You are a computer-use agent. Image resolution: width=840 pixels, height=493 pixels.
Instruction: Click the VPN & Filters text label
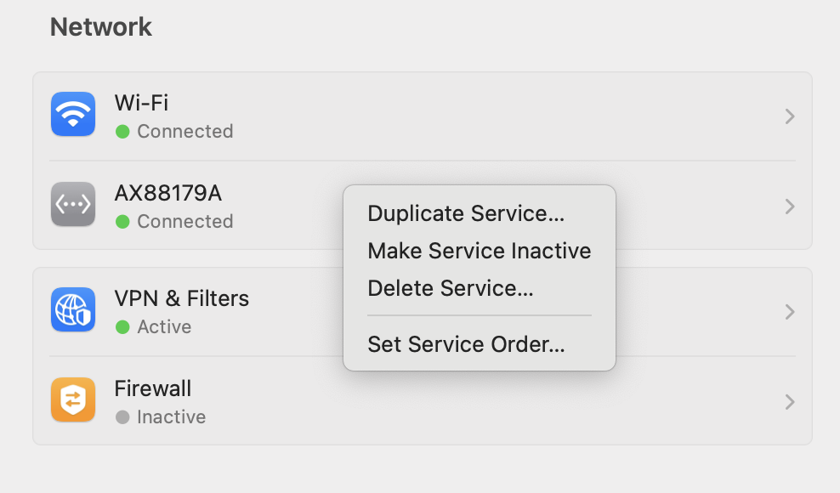pyautogui.click(x=182, y=298)
